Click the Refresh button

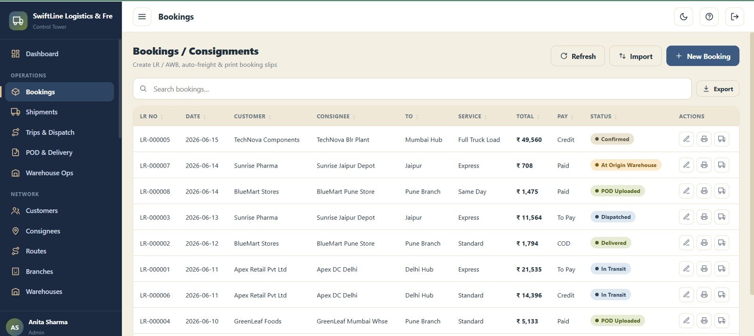(578, 56)
